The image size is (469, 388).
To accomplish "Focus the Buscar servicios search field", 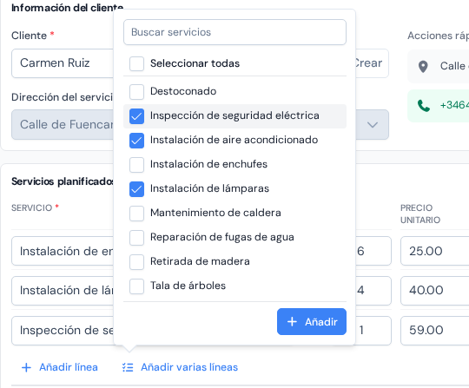I will tap(234, 32).
